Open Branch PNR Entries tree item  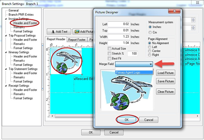coord(21,15)
